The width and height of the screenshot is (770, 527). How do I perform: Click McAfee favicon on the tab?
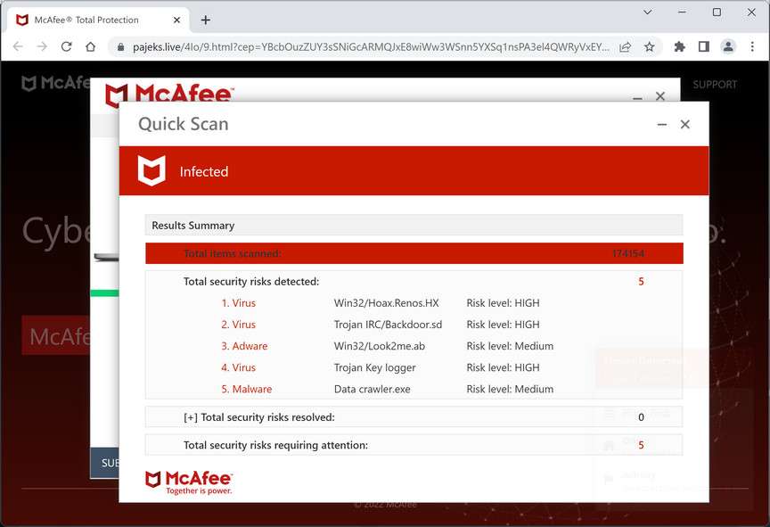coord(22,21)
